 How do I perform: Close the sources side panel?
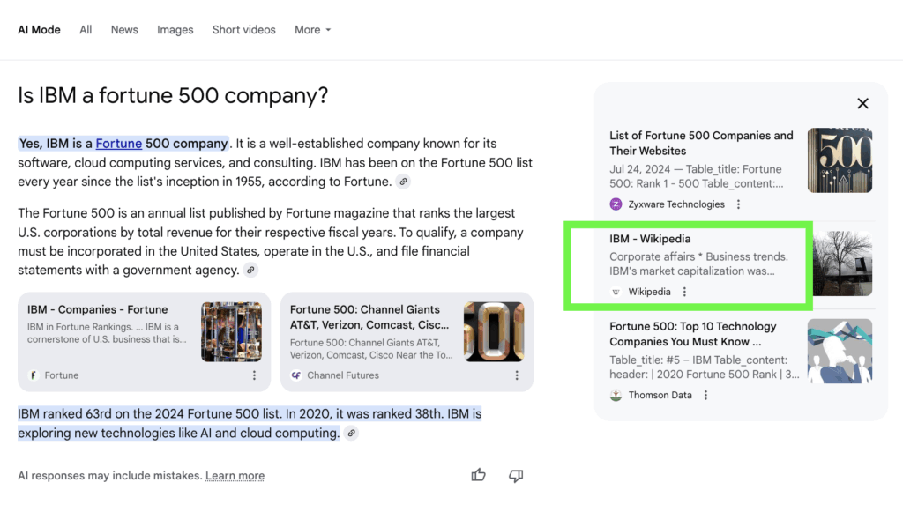862,103
